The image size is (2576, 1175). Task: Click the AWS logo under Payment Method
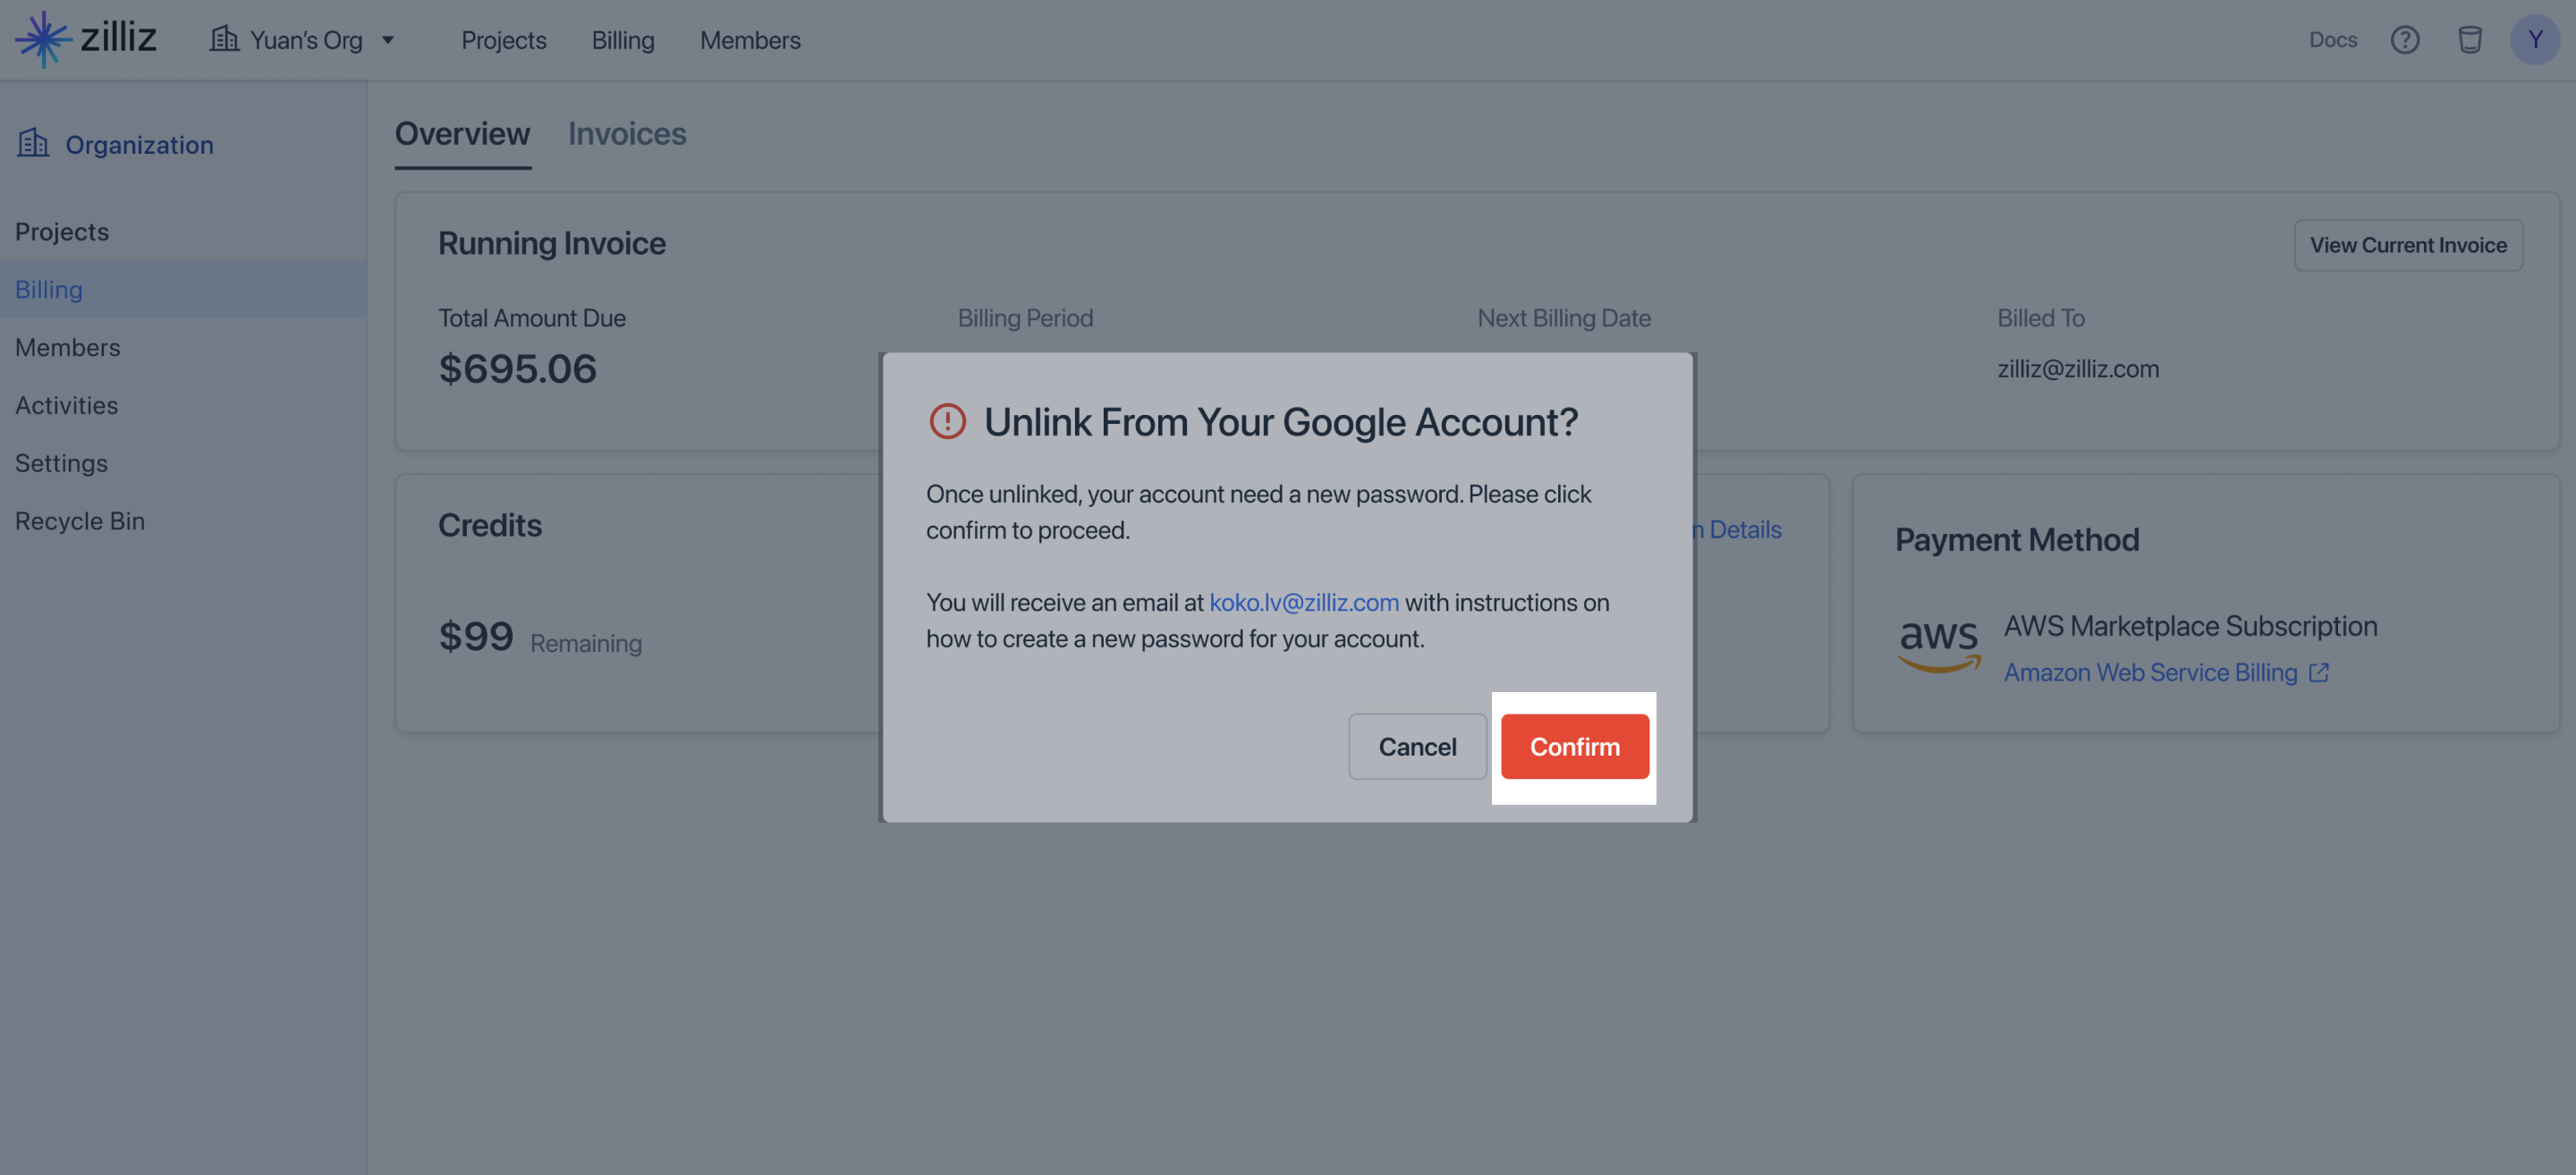[1939, 645]
